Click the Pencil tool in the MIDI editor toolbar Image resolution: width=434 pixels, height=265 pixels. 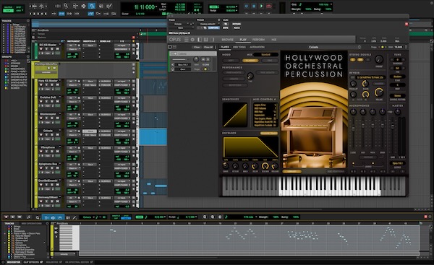[75, 217]
